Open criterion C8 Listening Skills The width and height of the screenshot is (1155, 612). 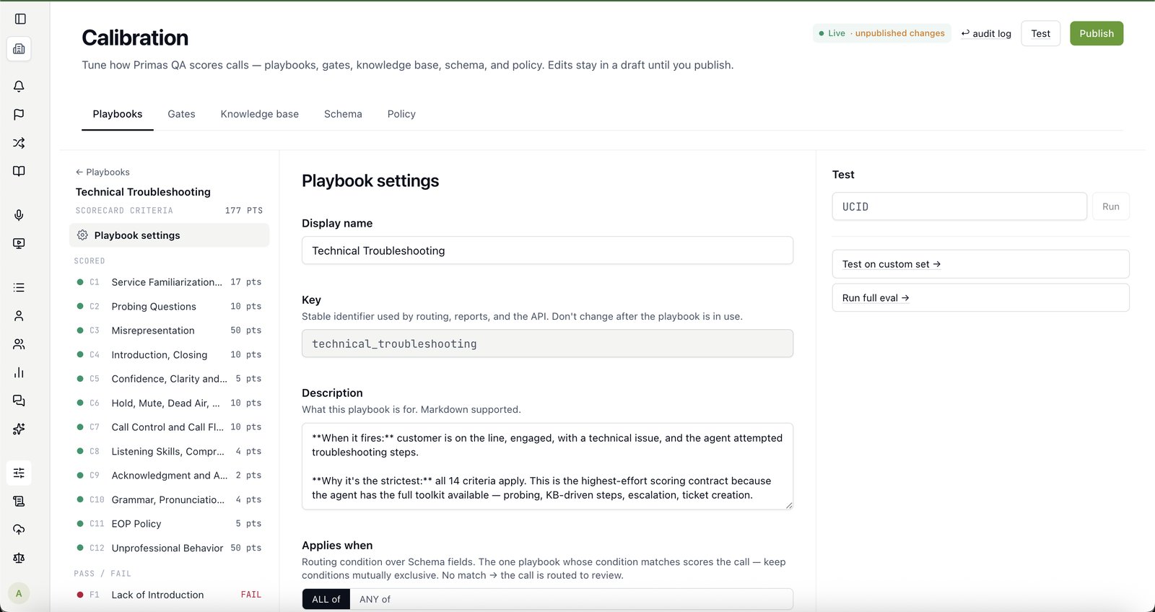[x=169, y=451]
